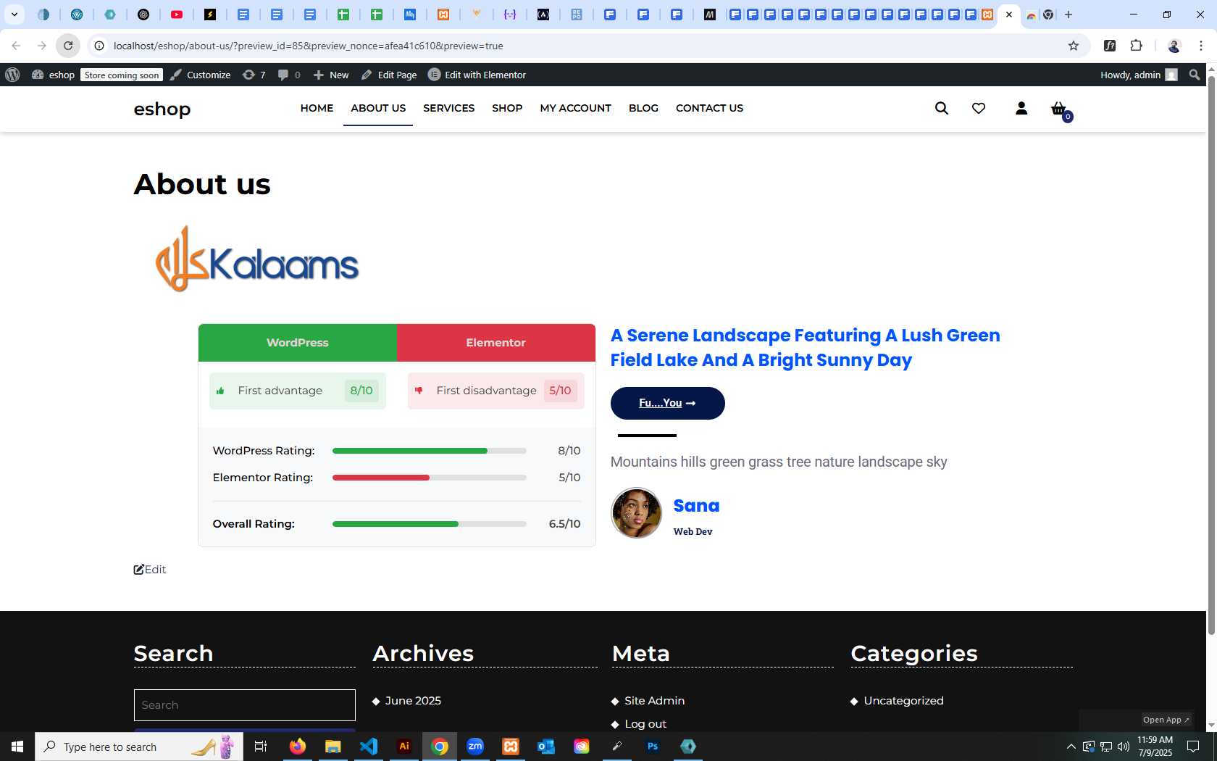Open Customize in admin bar
The image size is (1217, 761).
201,75
